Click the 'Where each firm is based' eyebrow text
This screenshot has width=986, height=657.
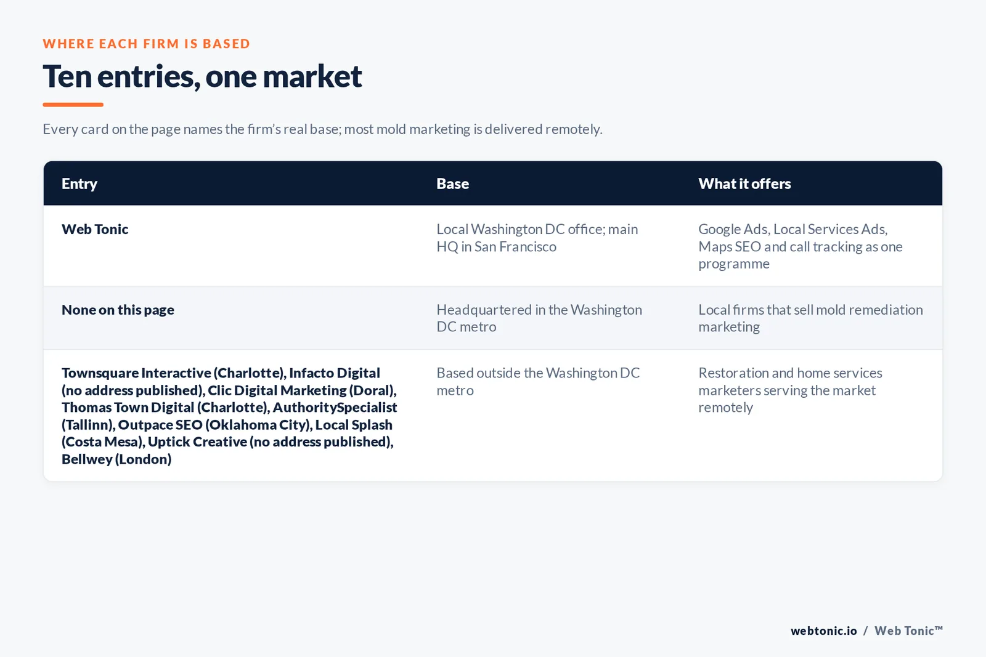tap(147, 44)
